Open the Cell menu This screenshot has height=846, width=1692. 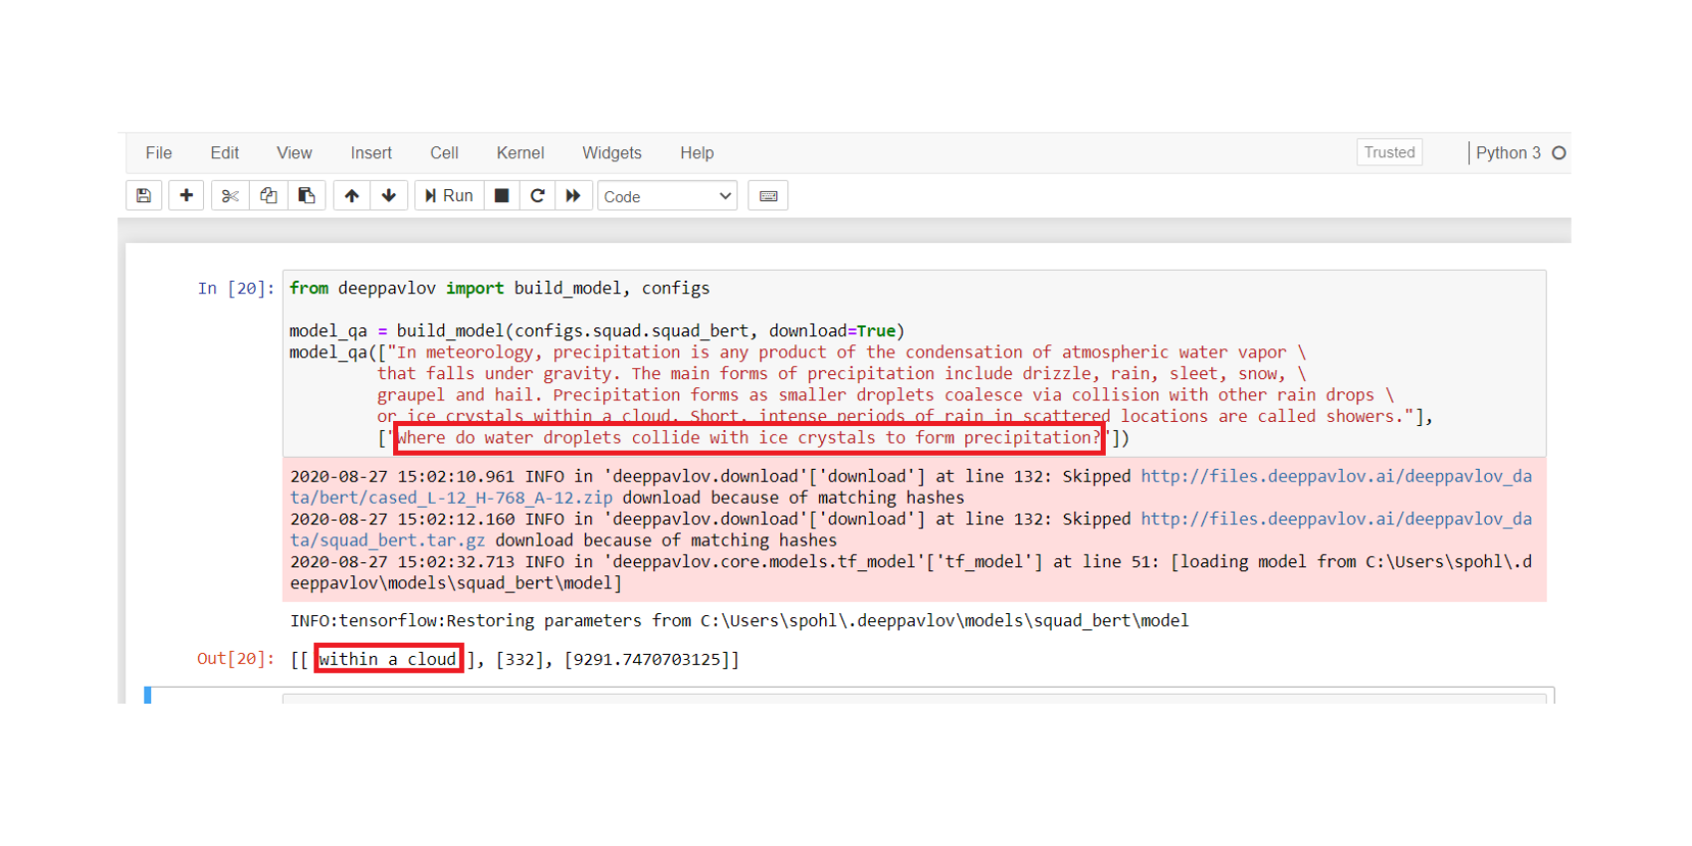(x=445, y=153)
